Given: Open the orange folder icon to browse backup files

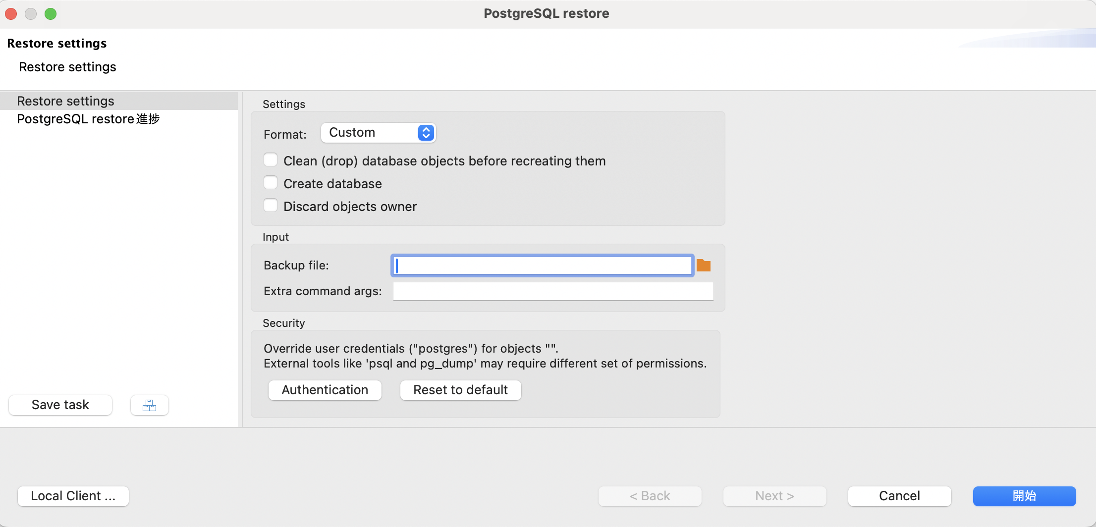Looking at the screenshot, I should (703, 265).
